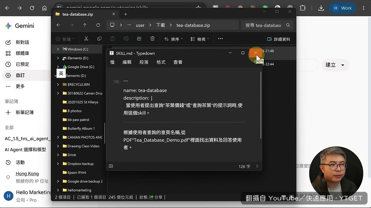
Task: Select Google Drive (G:) in tree
Action: pos(81,67)
